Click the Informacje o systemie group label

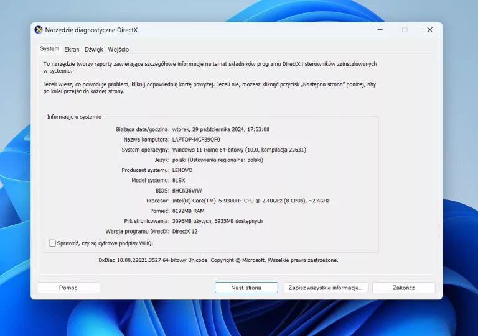(x=74, y=117)
